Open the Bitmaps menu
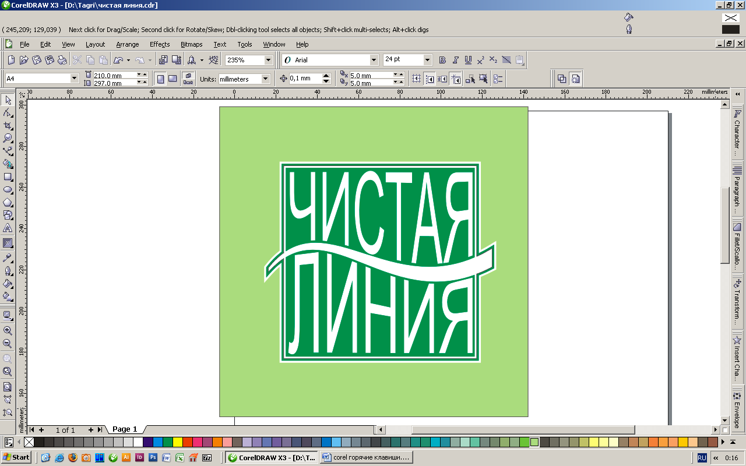This screenshot has width=746, height=466. pos(192,44)
